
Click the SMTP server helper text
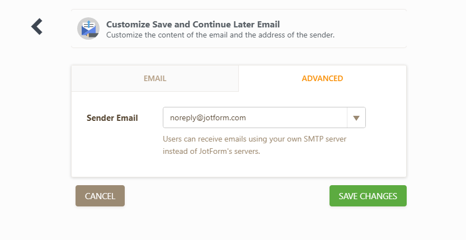point(255,139)
